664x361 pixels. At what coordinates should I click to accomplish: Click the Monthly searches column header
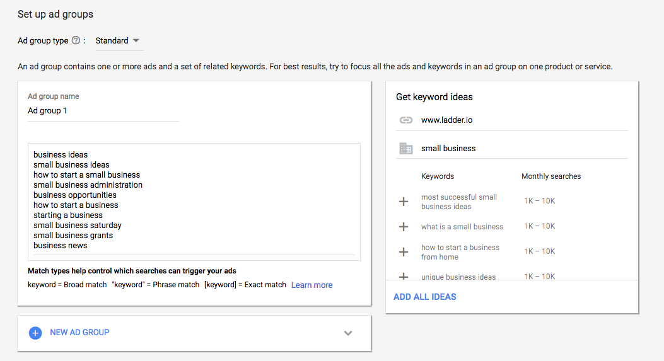[551, 176]
